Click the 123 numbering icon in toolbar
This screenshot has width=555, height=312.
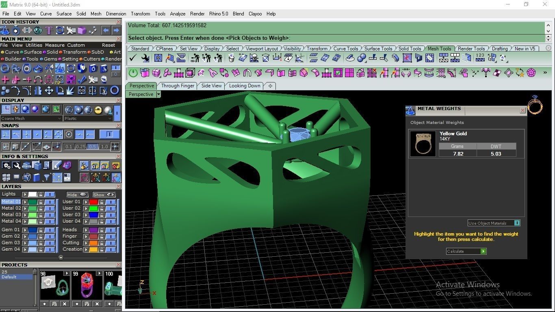point(480,57)
